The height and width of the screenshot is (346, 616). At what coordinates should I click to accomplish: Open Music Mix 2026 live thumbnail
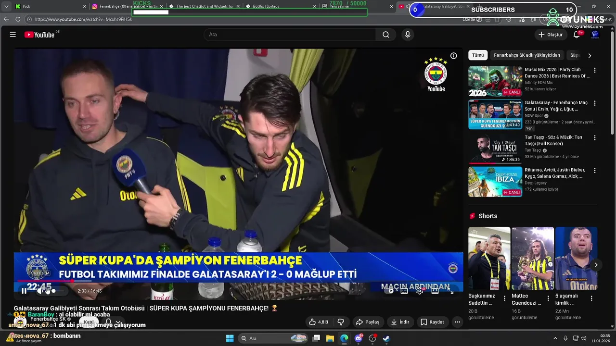point(495,81)
